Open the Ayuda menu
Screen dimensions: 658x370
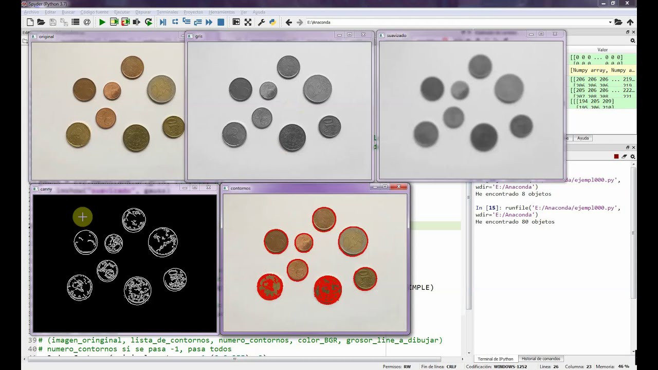(x=259, y=12)
